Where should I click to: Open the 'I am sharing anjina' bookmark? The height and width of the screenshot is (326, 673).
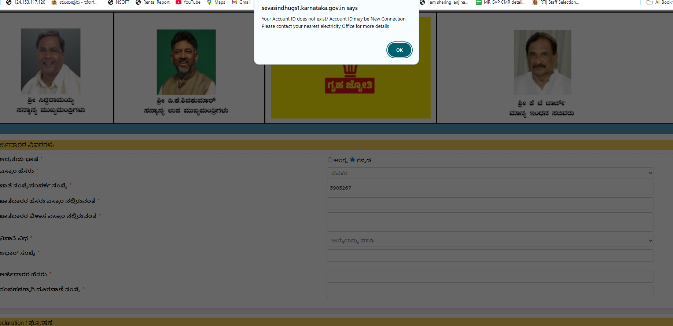[444, 2]
